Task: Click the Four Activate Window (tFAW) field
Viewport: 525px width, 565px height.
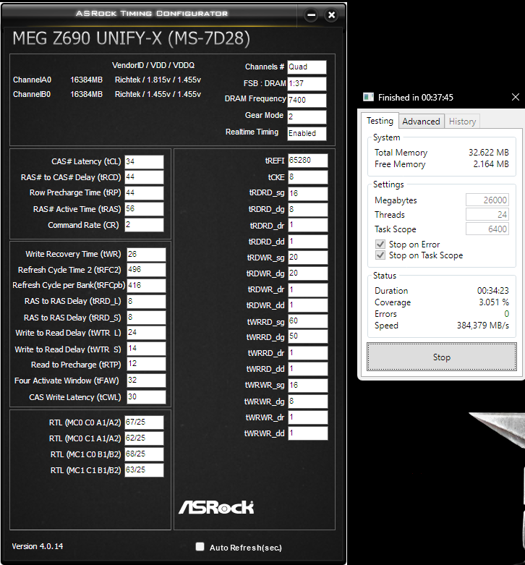Action: [146, 381]
